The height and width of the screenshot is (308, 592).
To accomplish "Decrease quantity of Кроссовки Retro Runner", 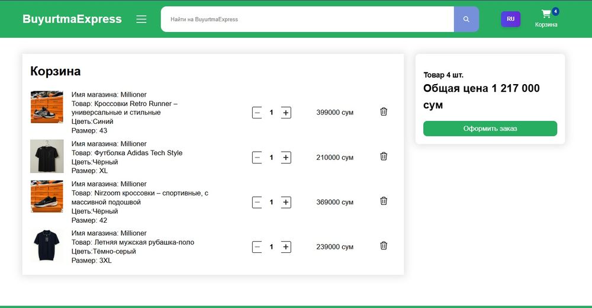I will (257, 113).
